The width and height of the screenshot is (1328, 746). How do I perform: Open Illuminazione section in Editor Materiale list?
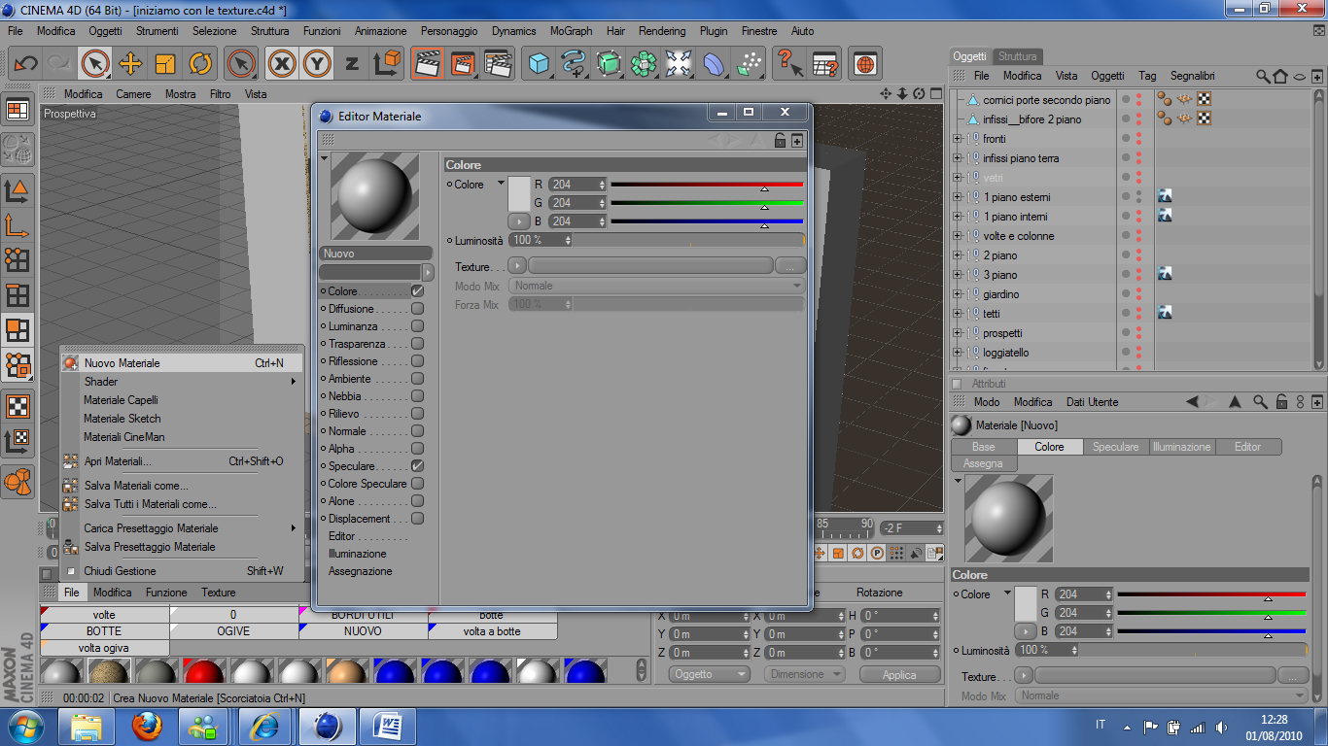coord(357,554)
